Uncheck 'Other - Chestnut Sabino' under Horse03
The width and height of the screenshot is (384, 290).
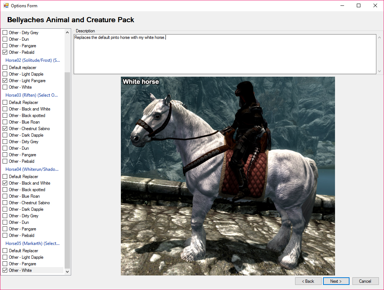point(5,128)
